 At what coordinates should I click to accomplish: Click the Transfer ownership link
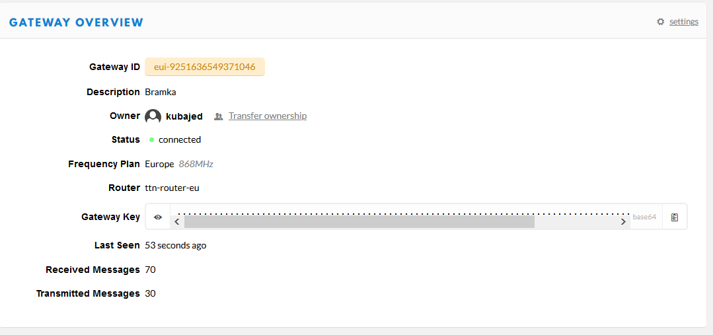[x=267, y=116]
